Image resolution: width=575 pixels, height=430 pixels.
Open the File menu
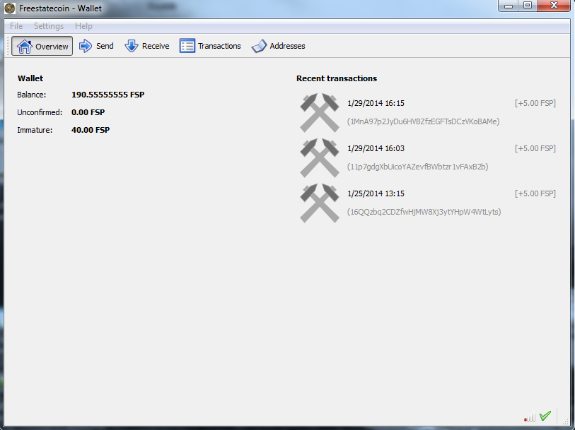click(x=16, y=26)
